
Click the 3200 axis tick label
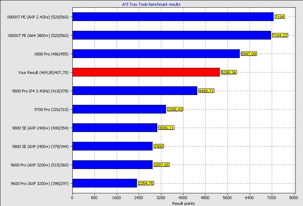(161, 198)
